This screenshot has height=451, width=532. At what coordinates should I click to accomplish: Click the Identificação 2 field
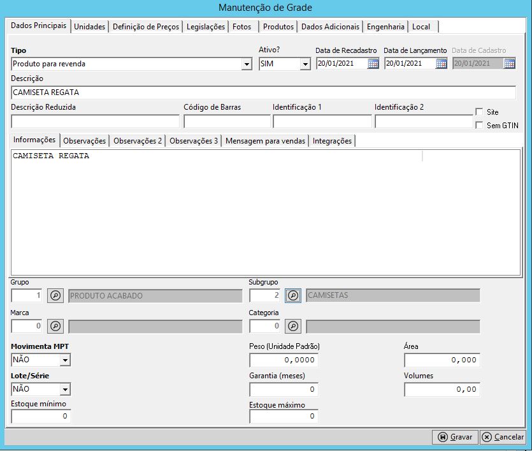pos(424,122)
